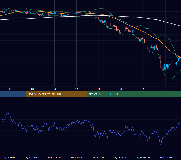The width and height of the screenshot is (181, 160).
Task: Click the 16 hour label on price chart axis
Action: click(x=32, y=89)
